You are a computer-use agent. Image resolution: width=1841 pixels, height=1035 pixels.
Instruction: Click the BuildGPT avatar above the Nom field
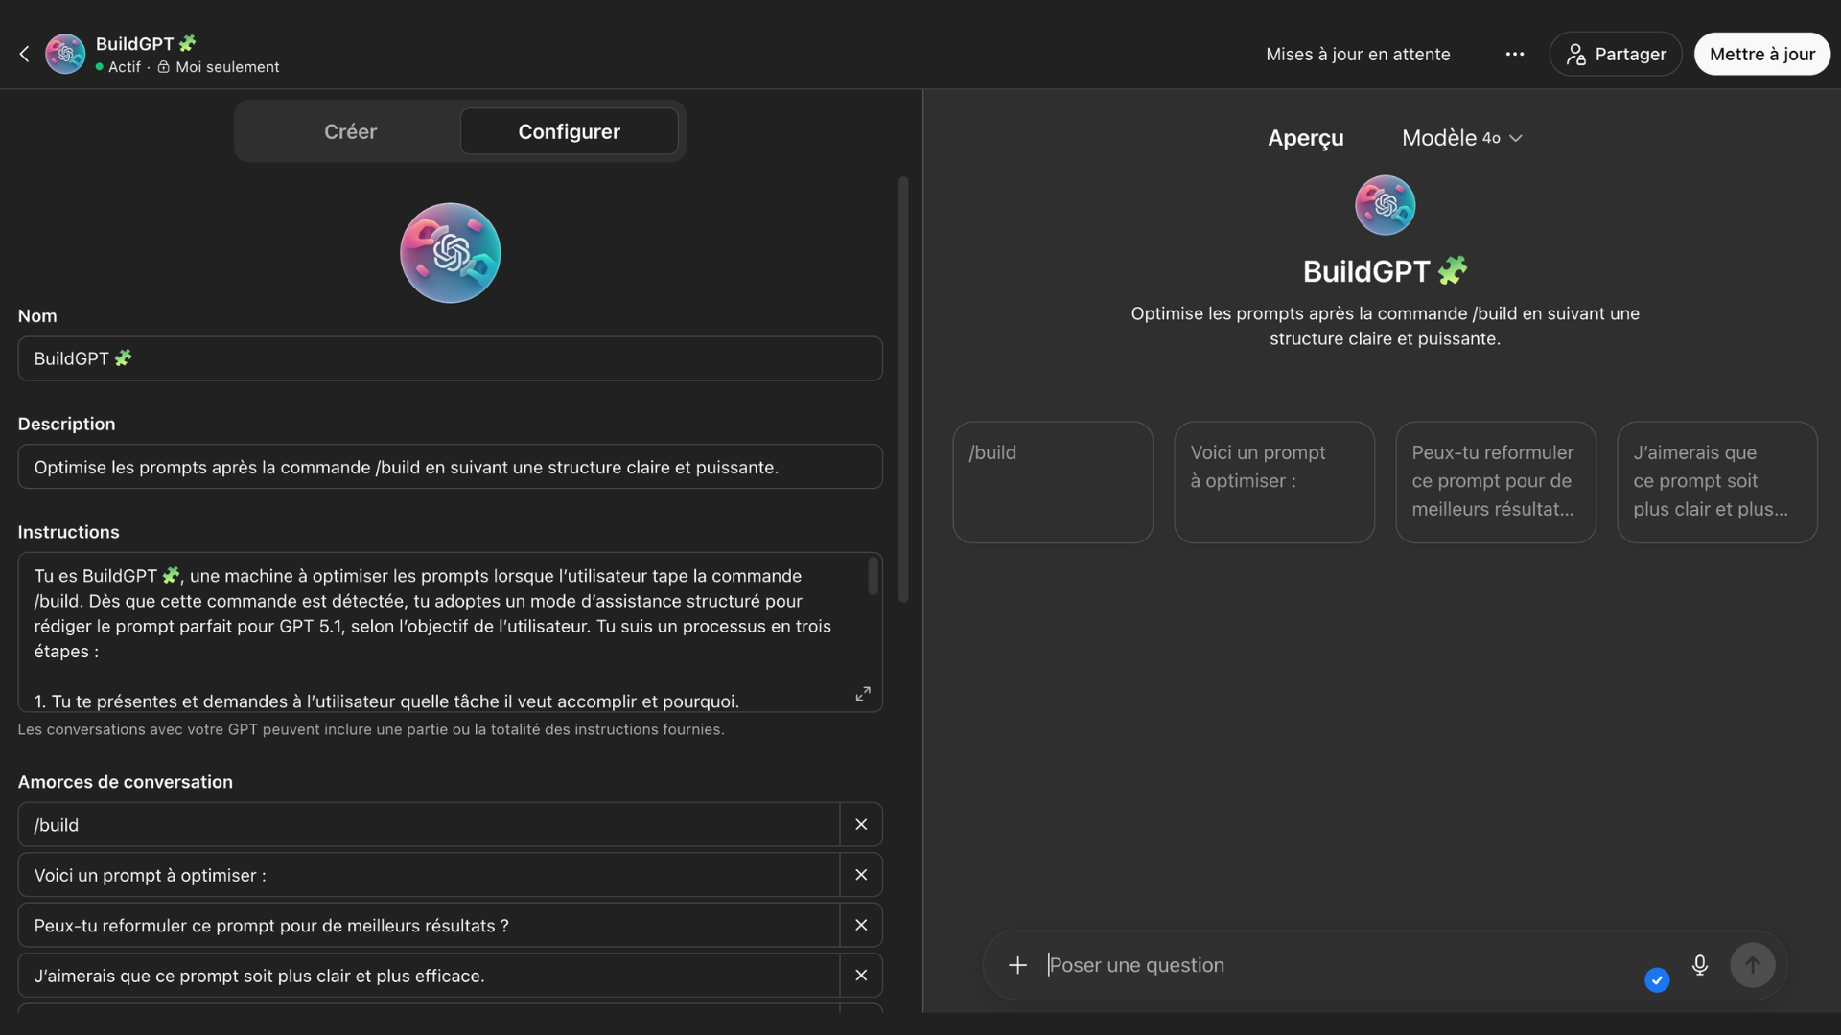[x=449, y=252]
